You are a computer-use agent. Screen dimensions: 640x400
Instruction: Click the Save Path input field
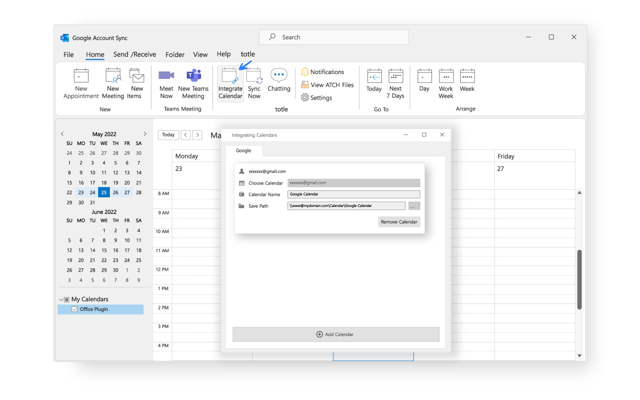(347, 206)
